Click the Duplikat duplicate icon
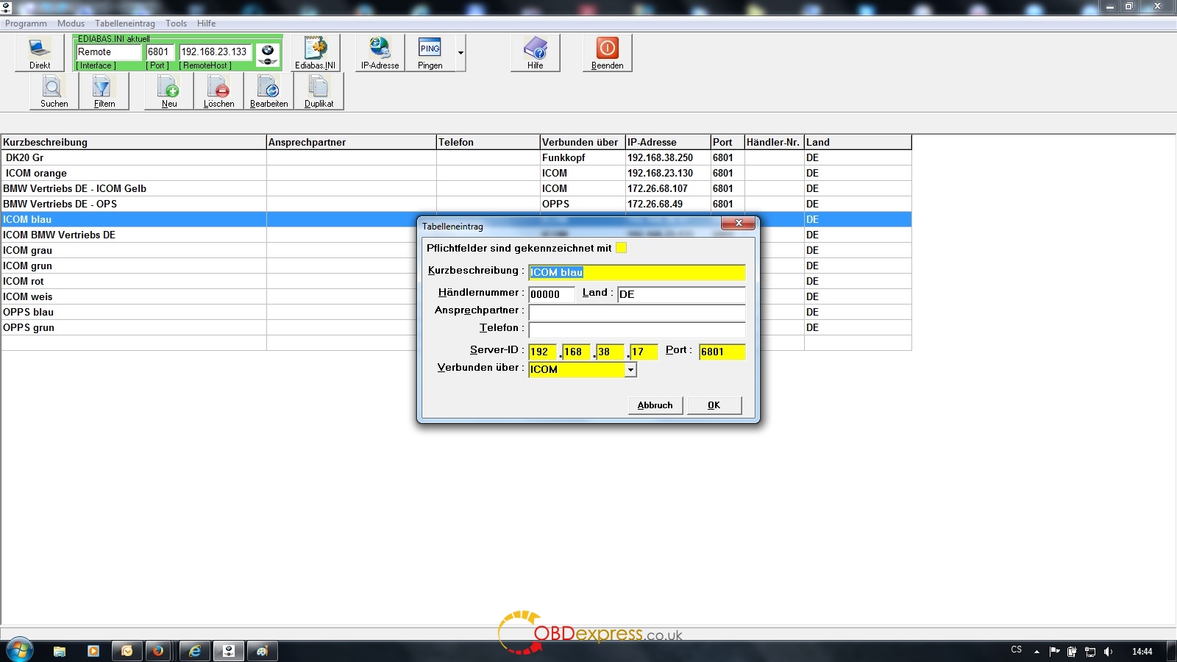Screen dimensions: 1177x662 click(x=319, y=92)
